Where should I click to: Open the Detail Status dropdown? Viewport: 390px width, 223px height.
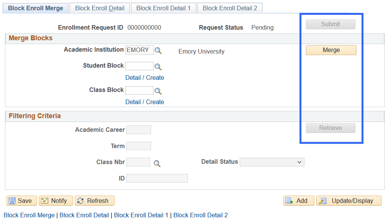click(x=272, y=162)
